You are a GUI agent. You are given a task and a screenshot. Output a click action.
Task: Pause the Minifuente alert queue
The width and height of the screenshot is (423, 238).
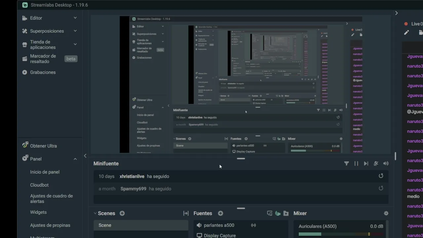pyautogui.click(x=356, y=163)
